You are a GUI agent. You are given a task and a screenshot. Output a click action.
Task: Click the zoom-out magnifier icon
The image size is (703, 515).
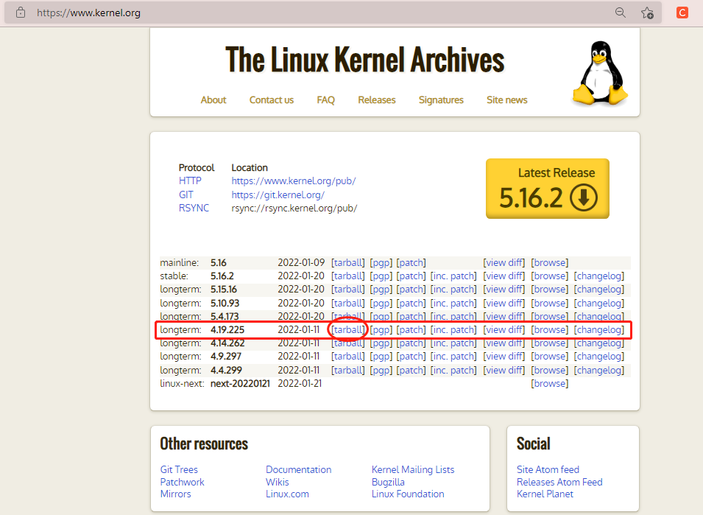tap(621, 13)
